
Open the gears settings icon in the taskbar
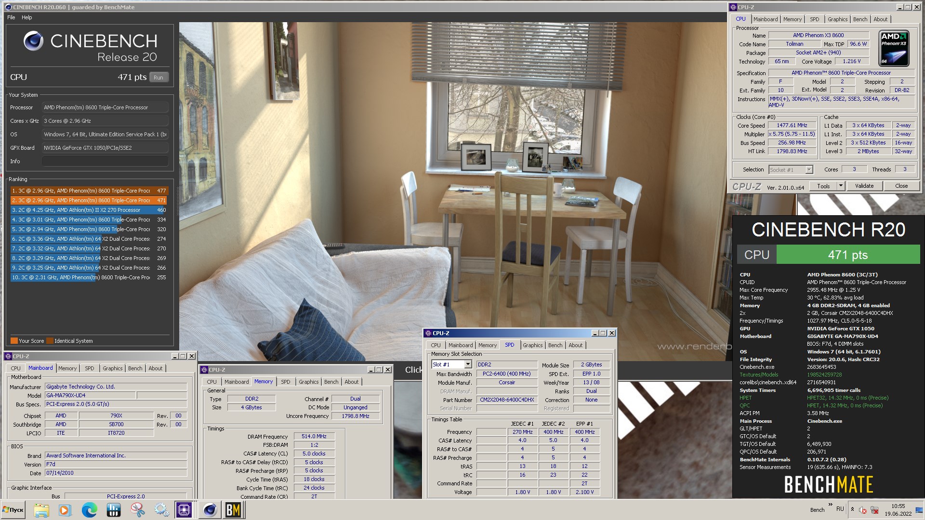pos(161,510)
